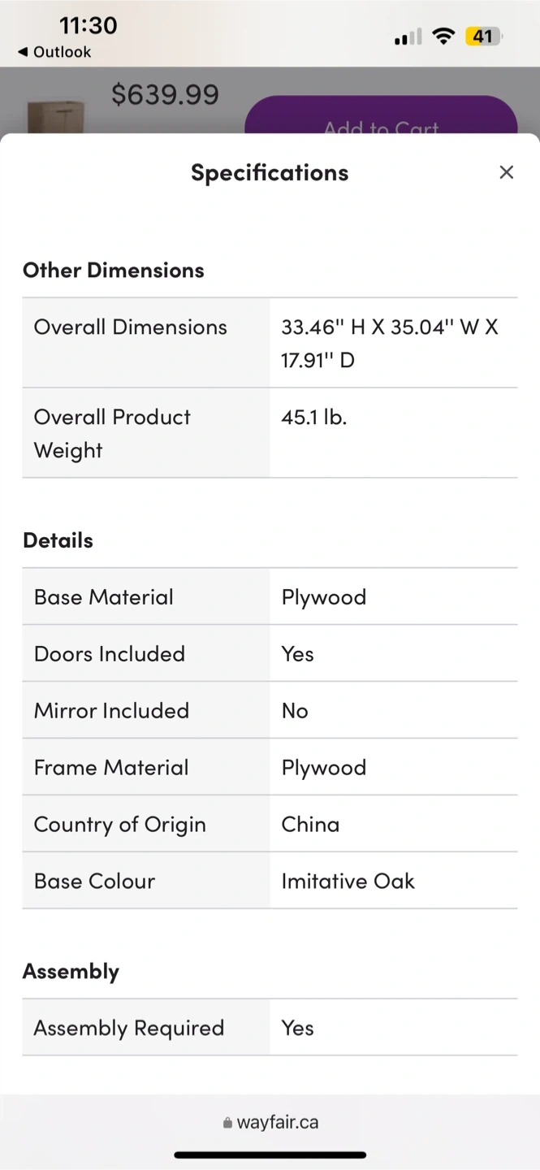The width and height of the screenshot is (540, 1170).
Task: Tap the 45.1 lb. weight value
Action: tap(313, 417)
